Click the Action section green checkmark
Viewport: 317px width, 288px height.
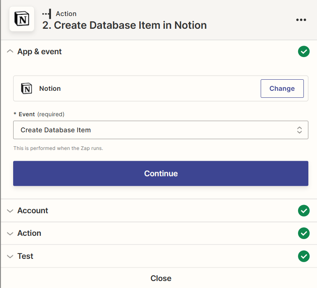click(304, 233)
